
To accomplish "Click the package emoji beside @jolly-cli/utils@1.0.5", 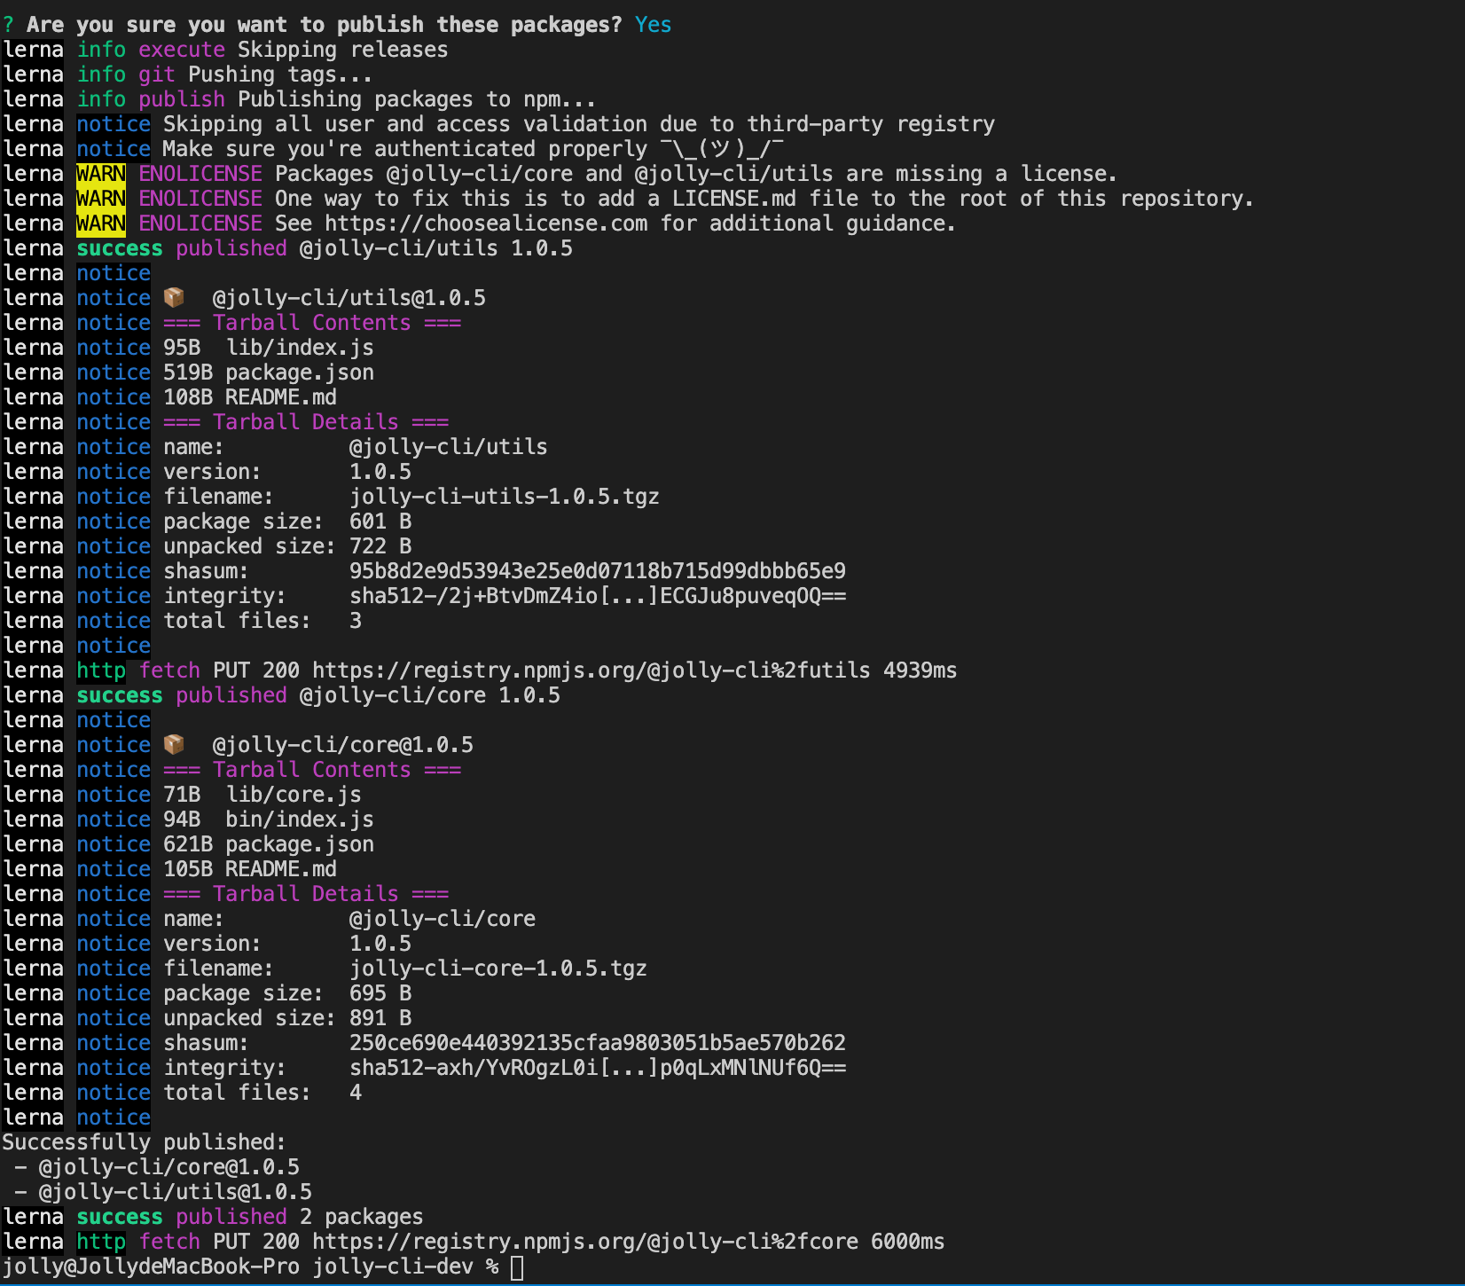I will click(x=174, y=297).
